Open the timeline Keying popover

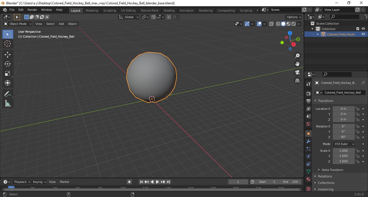coord(40,182)
